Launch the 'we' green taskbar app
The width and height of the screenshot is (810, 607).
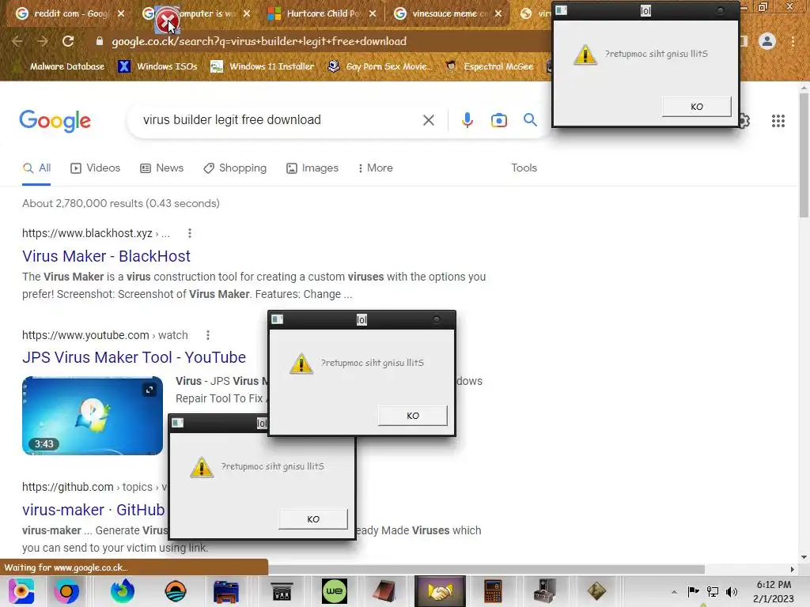(x=335, y=591)
